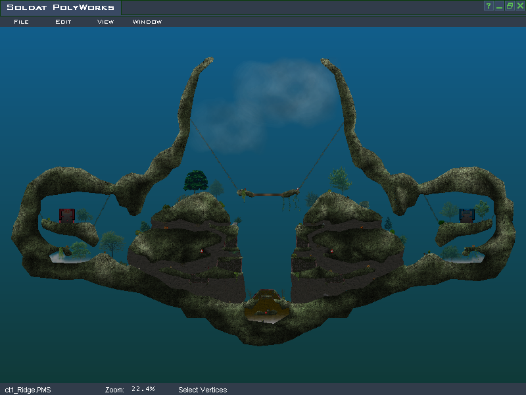Click the ctf_Ridge.PMS filename in status bar

28,390
